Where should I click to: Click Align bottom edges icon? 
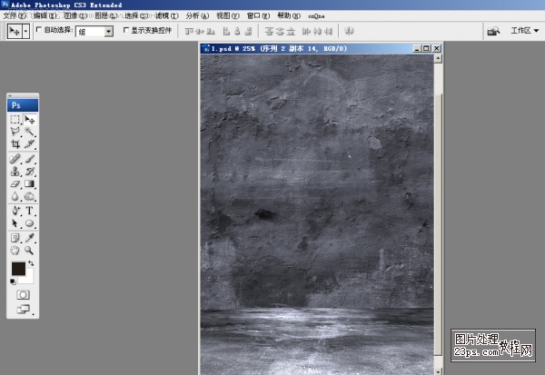tap(211, 31)
